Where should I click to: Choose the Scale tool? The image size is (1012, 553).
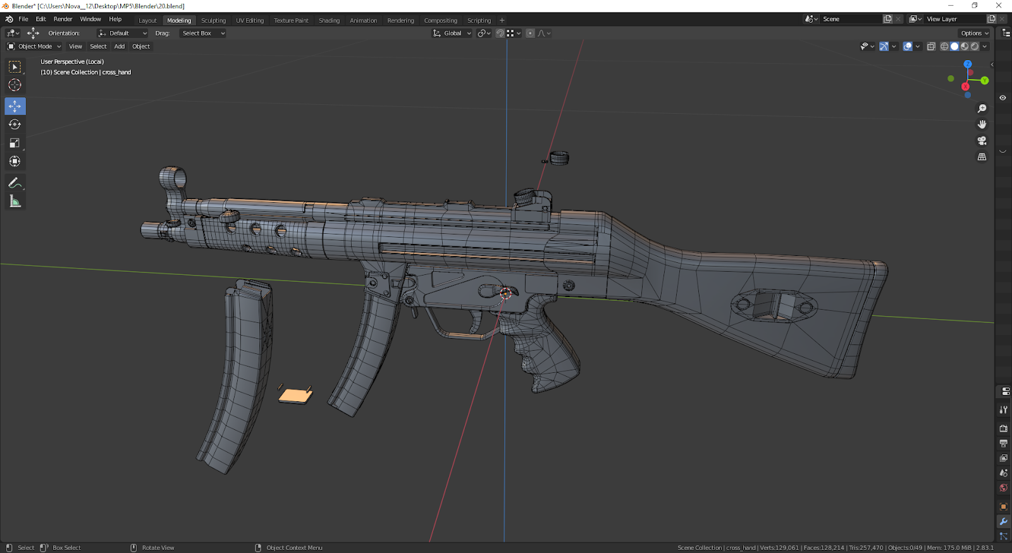(15, 143)
